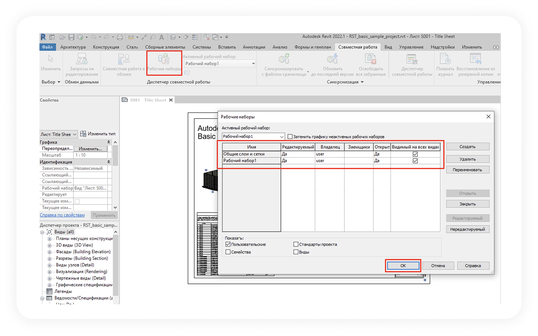Enable Затенить графику неактивных рабочих наборов checkbox

[290, 137]
